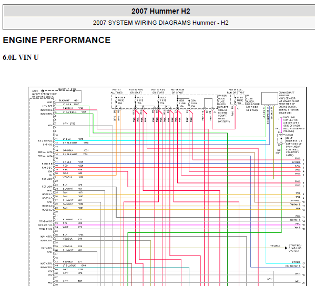Click the crankshaft position sensor box
The image size is (315, 286).
pyautogui.click(x=270, y=98)
